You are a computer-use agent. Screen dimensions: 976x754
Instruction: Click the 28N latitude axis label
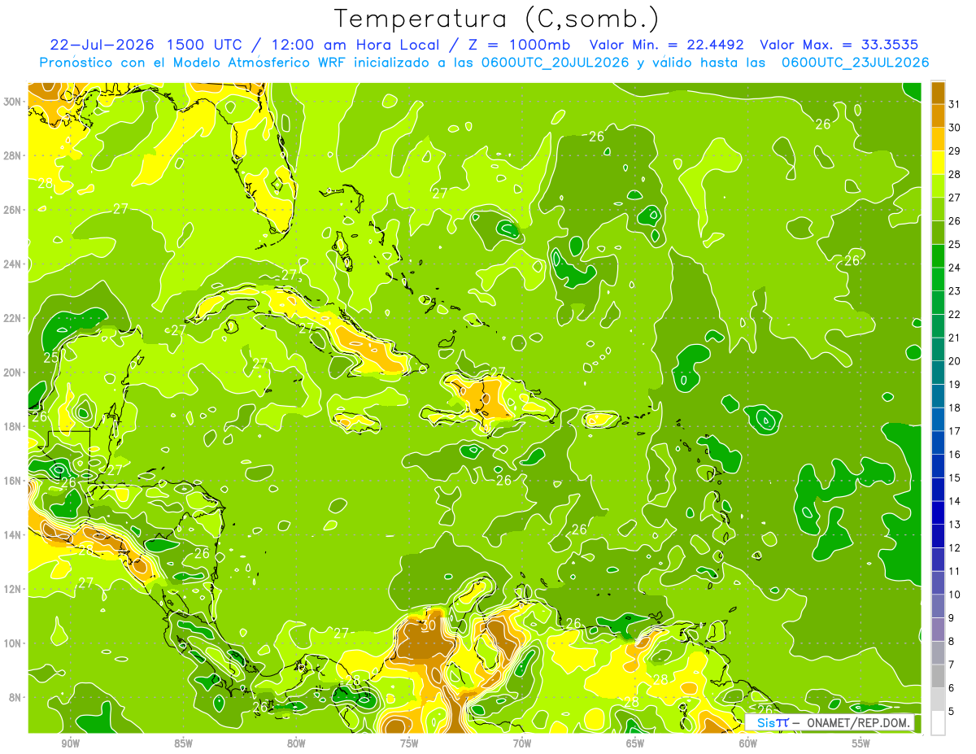12,155
